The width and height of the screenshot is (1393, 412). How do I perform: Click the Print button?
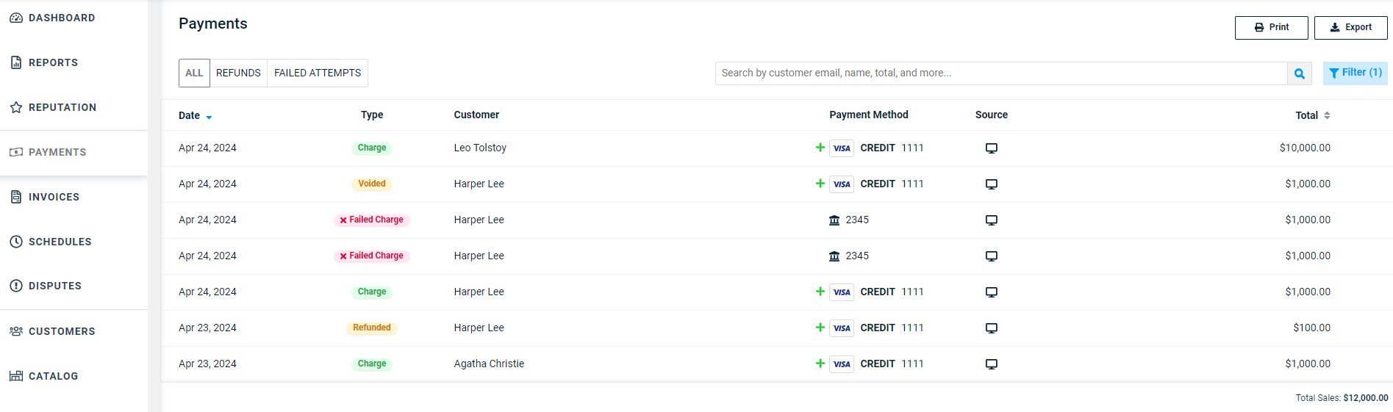1272,27
